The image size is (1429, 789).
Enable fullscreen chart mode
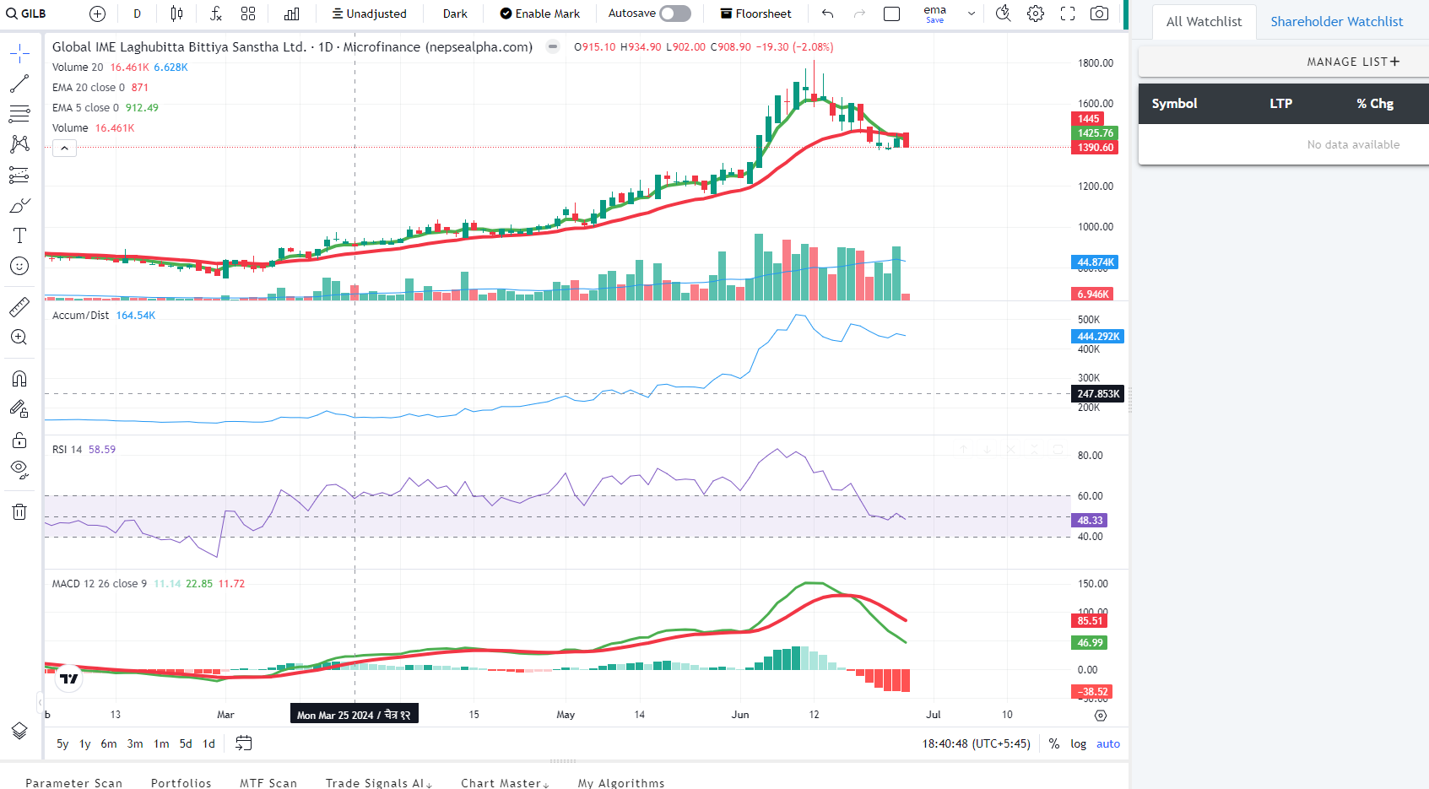[x=1068, y=14]
